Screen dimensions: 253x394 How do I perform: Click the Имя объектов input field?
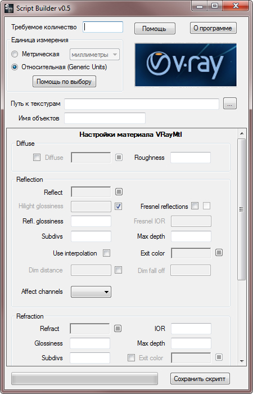tap(105, 118)
